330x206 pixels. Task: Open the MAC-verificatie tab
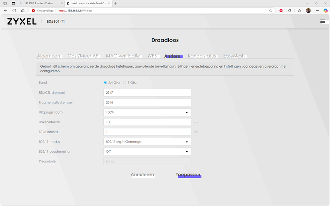point(123,56)
